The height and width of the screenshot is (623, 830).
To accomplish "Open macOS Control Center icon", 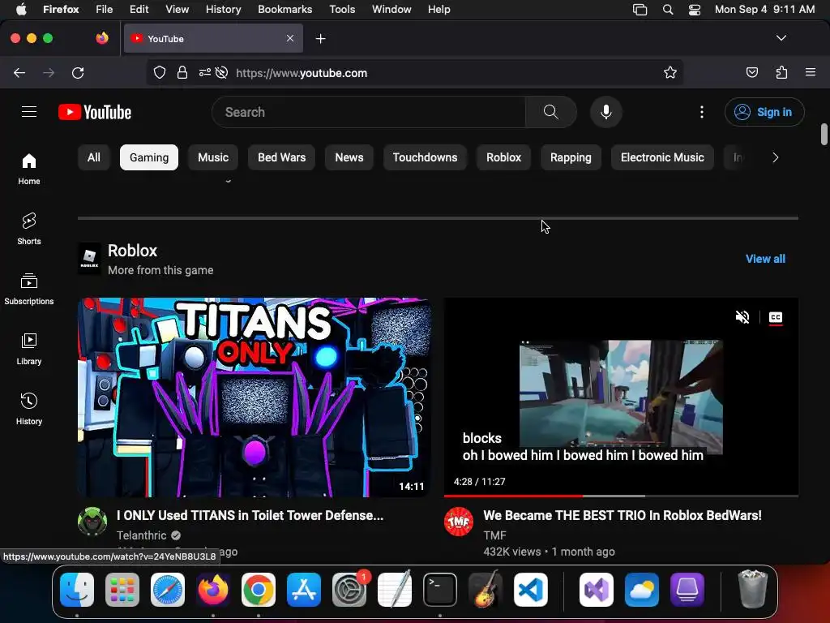I will click(695, 9).
